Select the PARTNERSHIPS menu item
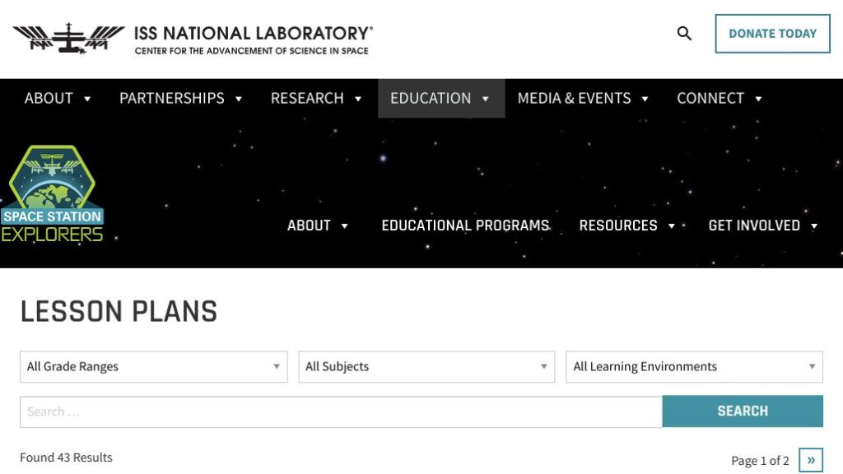Viewport: 843px width, 474px height. (171, 98)
